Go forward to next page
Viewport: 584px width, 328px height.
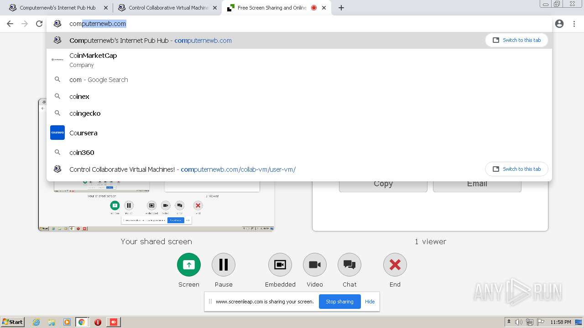tap(25, 24)
